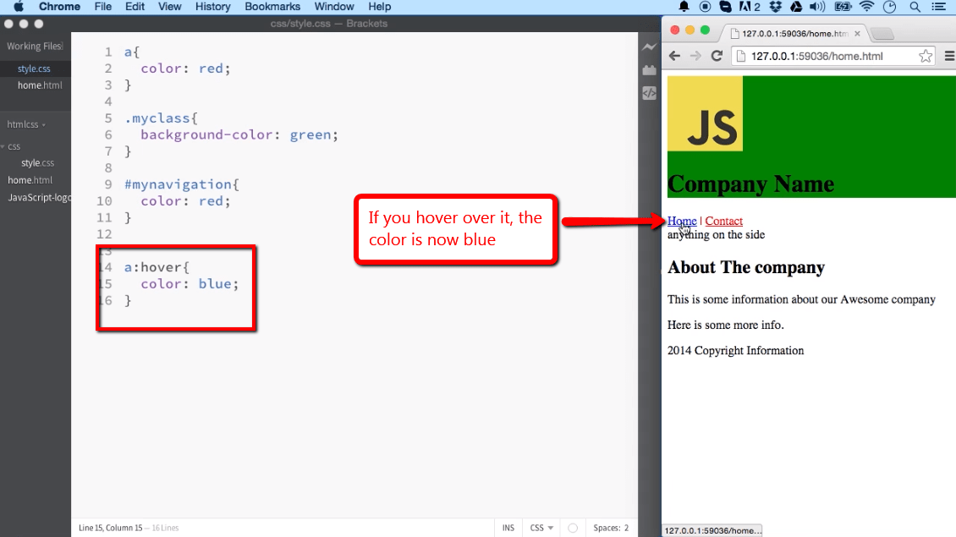Click the Chrome back arrow button
The width and height of the screenshot is (956, 537).
[674, 56]
